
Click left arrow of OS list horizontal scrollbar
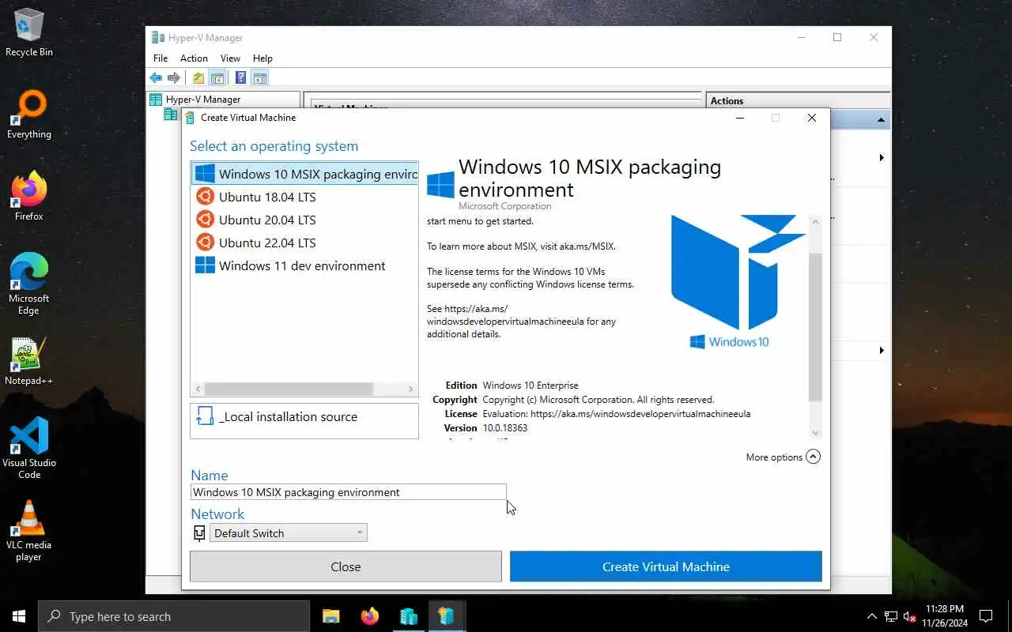tap(198, 389)
